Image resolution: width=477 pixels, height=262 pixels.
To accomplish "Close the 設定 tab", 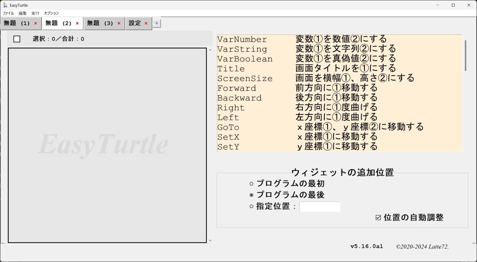I will (146, 23).
